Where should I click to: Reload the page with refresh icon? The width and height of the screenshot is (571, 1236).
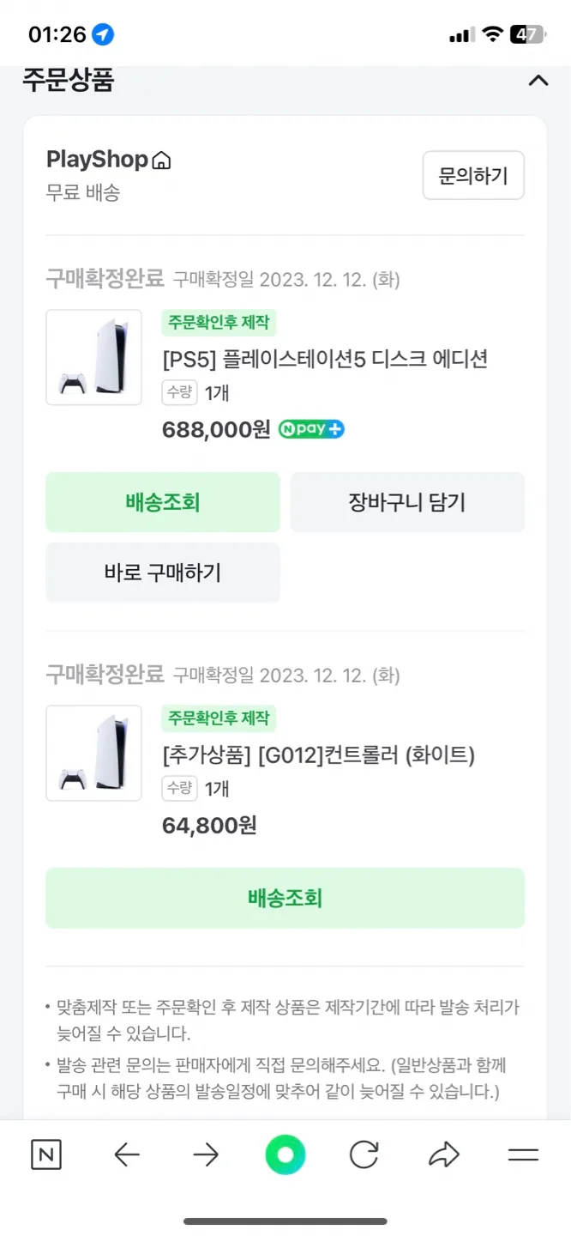point(364,1155)
